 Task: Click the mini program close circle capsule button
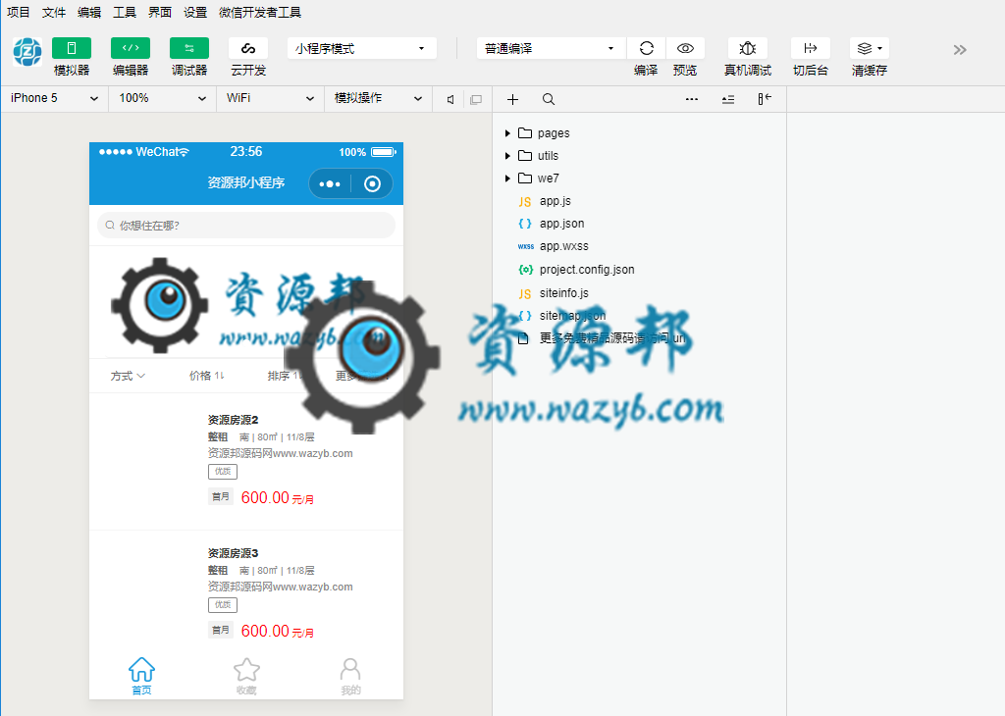[372, 183]
